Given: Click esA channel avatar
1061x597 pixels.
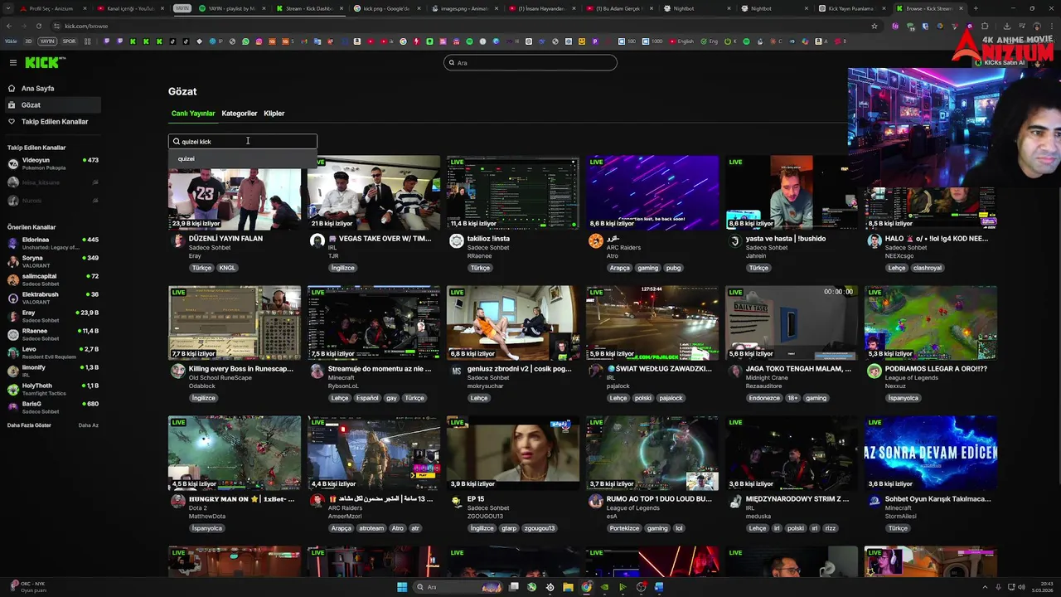Looking at the screenshot, I should [x=595, y=501].
